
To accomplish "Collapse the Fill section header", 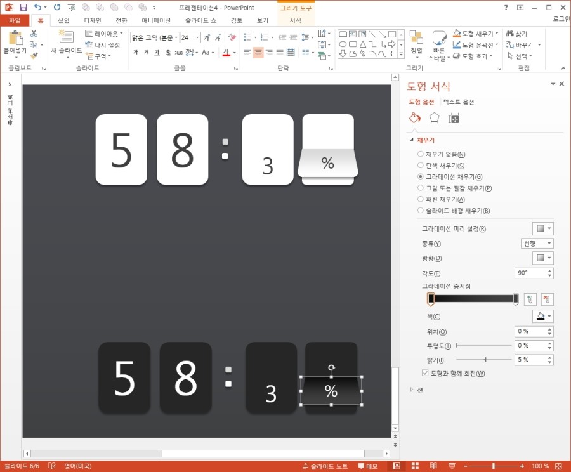I will (x=423, y=140).
